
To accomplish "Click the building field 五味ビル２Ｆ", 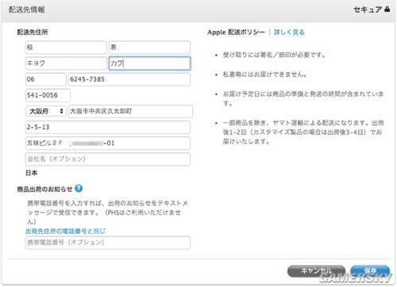I will coord(108,143).
